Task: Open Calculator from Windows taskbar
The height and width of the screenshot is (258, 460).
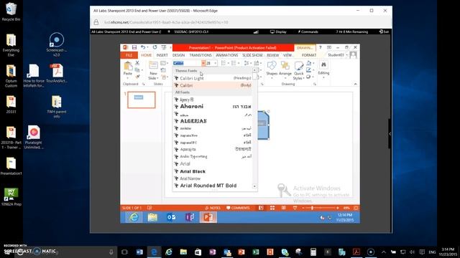Action: pyautogui.click(x=313, y=252)
